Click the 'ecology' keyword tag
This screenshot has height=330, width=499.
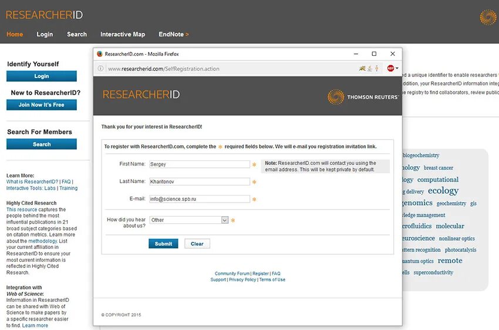[443, 191]
